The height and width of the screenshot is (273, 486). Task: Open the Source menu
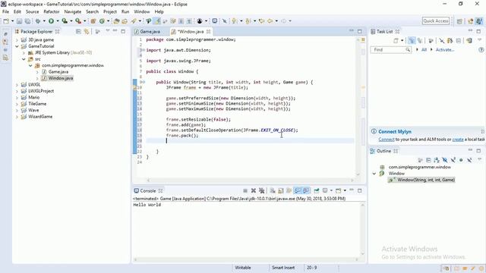tap(32, 11)
